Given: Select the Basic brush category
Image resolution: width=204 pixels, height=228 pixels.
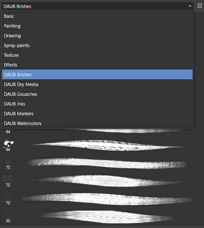Looking at the screenshot, I should point(97,16).
